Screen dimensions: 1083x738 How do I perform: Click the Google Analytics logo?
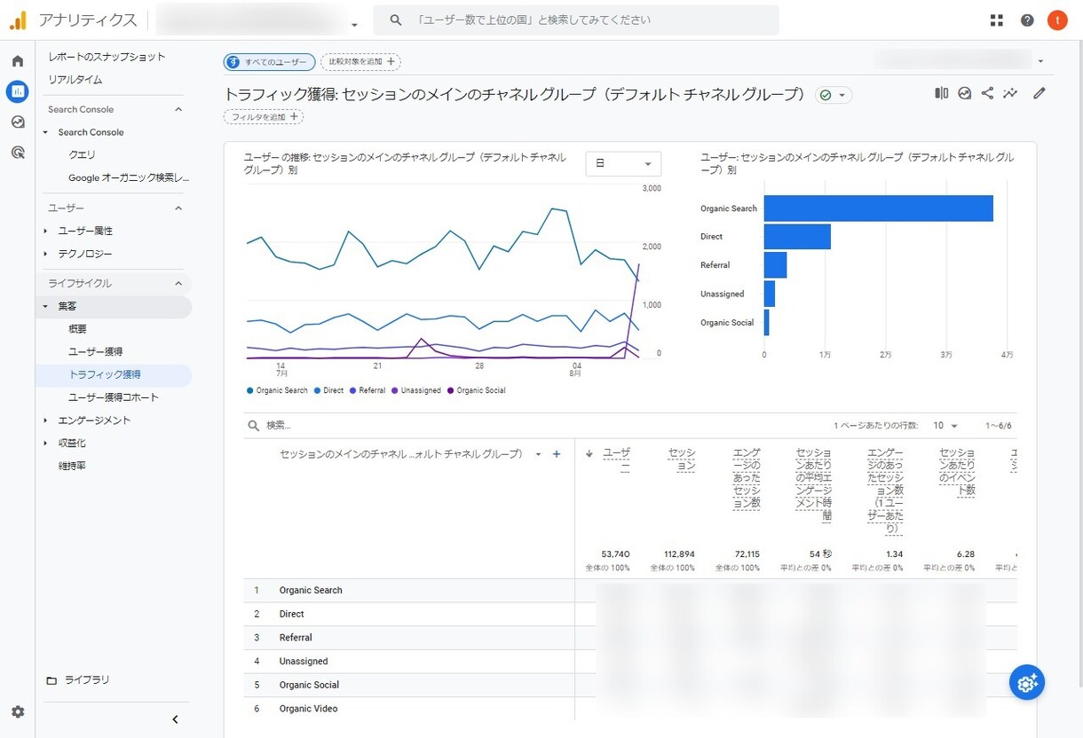pos(18,20)
